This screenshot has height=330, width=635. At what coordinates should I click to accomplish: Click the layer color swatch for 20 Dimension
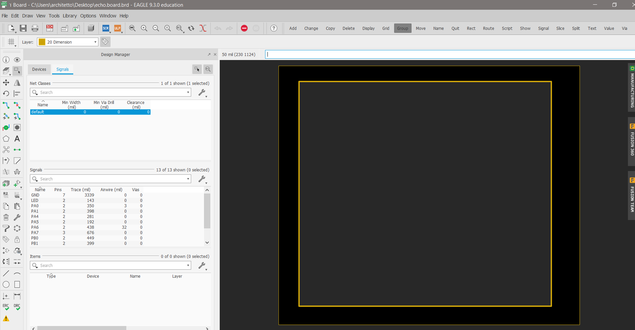(42, 42)
